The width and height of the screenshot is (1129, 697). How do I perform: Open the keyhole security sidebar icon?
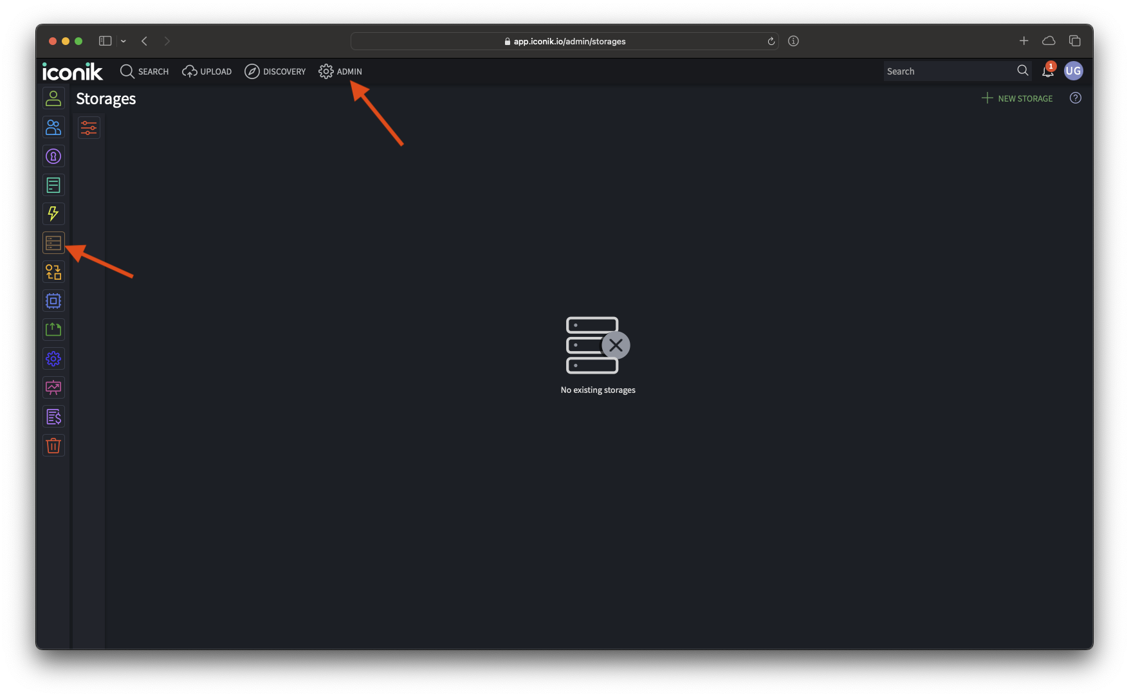point(53,156)
